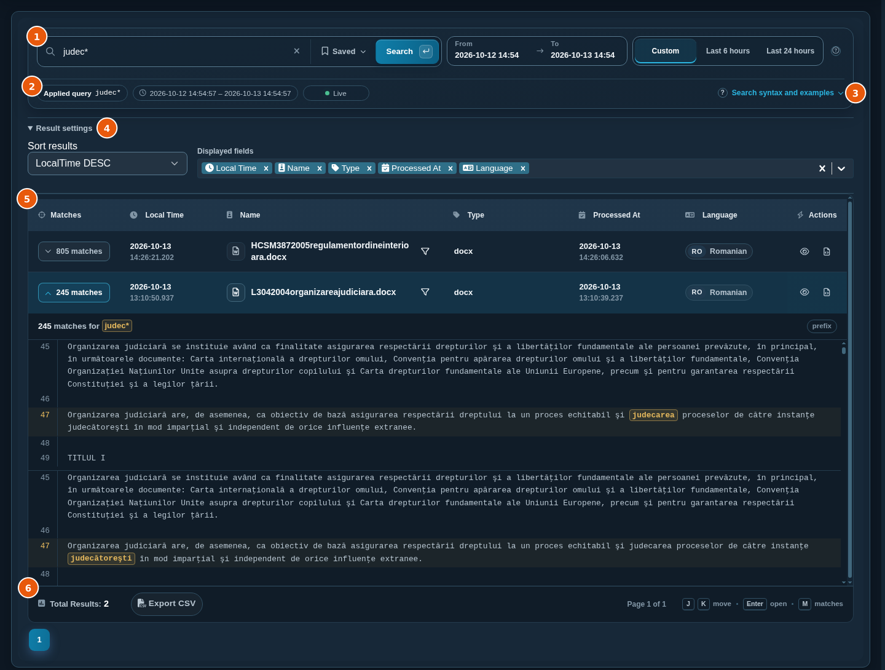This screenshot has width=885, height=670.
Task: Edit the From date 2026-10-12 14:54
Action: [487, 55]
